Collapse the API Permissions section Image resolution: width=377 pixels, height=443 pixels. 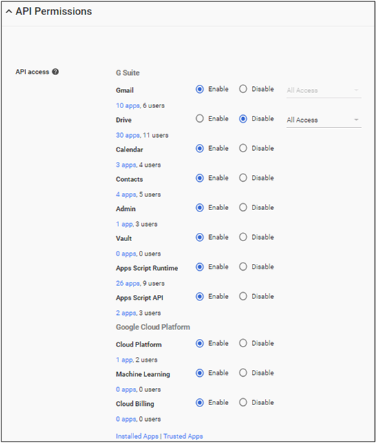click(9, 12)
